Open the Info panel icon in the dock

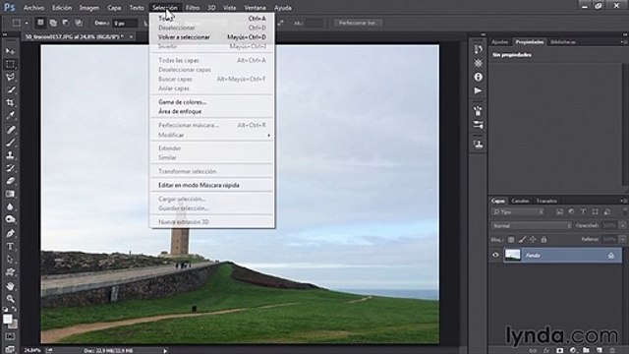click(x=478, y=77)
